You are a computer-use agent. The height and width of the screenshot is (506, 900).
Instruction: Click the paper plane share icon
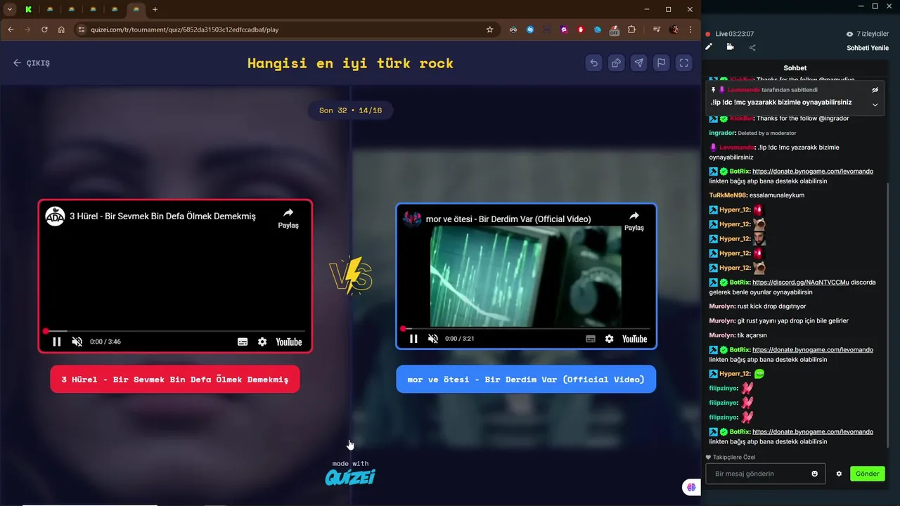click(x=638, y=63)
